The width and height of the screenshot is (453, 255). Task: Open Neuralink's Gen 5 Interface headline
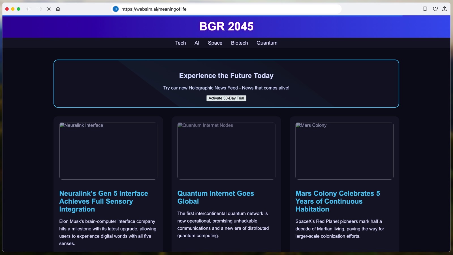(104, 201)
